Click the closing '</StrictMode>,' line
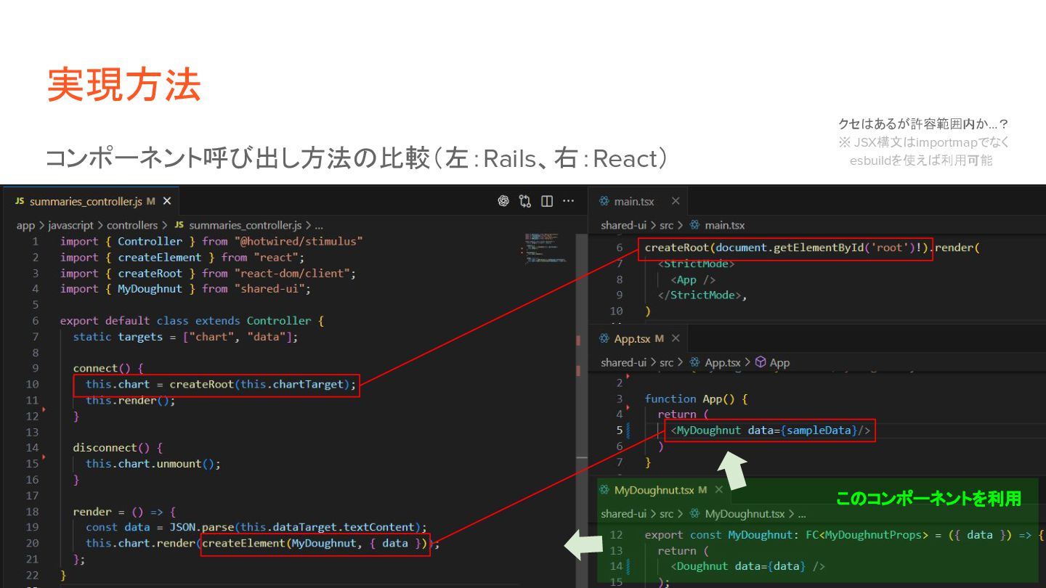The width and height of the screenshot is (1046, 588). tap(702, 295)
